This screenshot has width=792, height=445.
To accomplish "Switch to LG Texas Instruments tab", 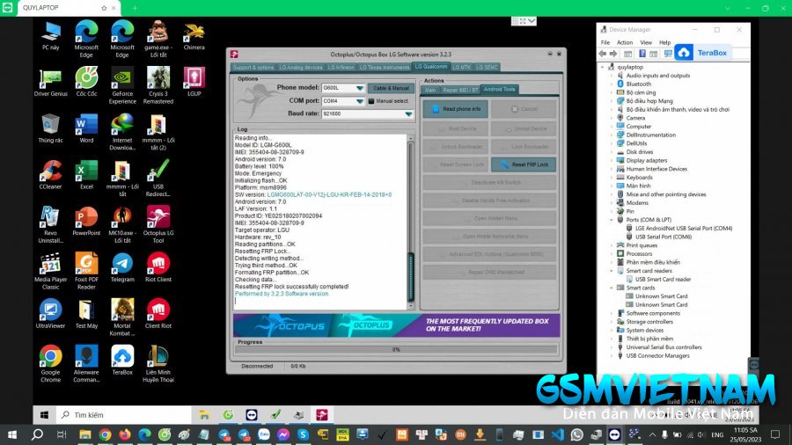I will pos(385,67).
